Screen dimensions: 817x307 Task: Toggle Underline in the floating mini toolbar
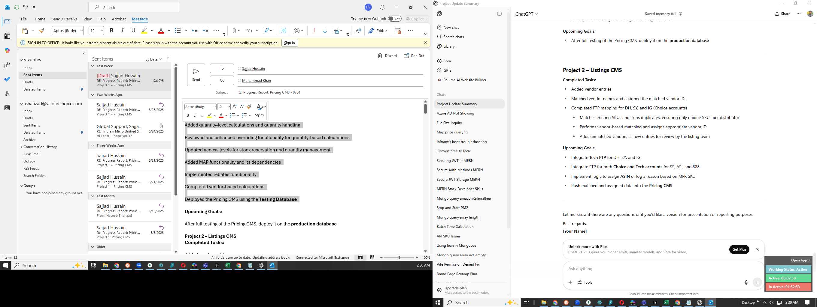click(202, 115)
